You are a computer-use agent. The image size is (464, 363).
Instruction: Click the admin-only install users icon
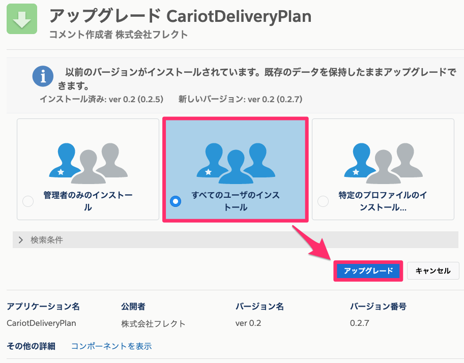coord(88,164)
